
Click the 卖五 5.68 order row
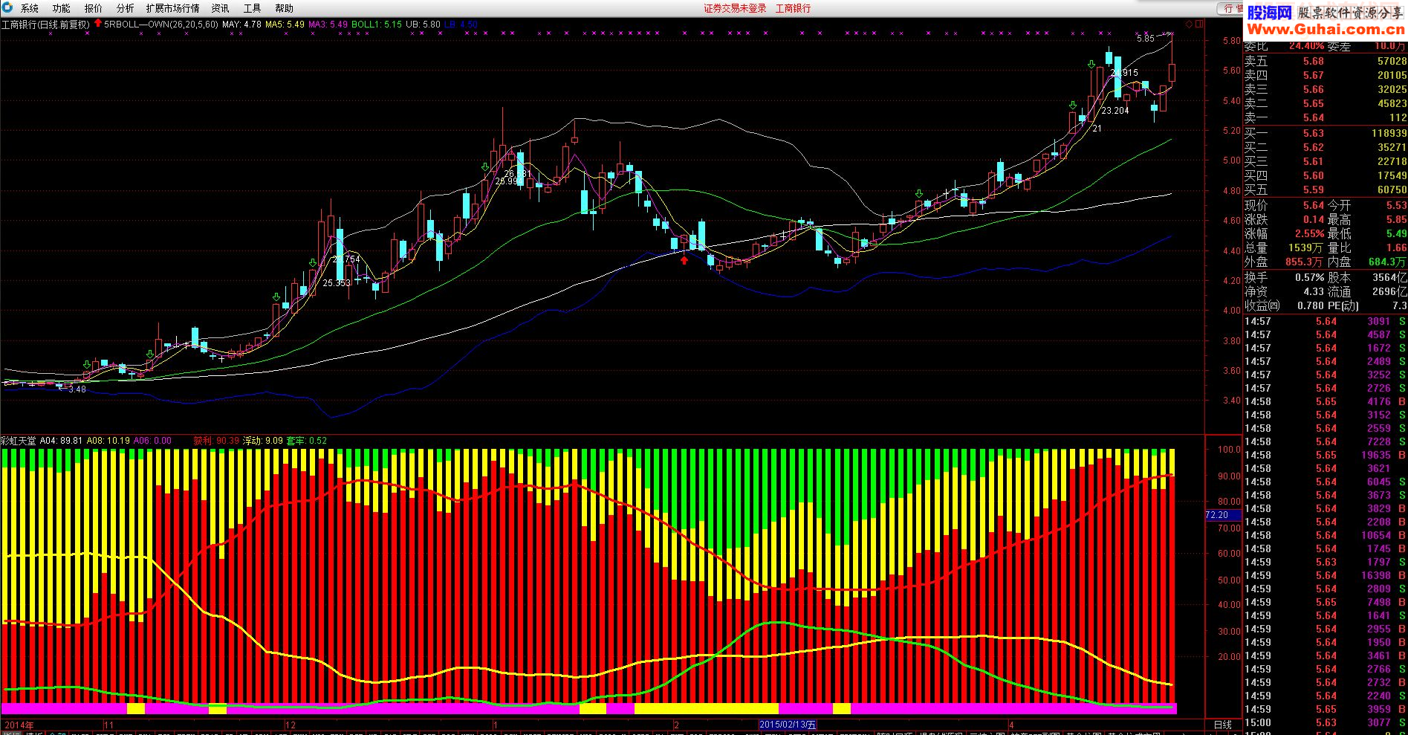(1326, 61)
